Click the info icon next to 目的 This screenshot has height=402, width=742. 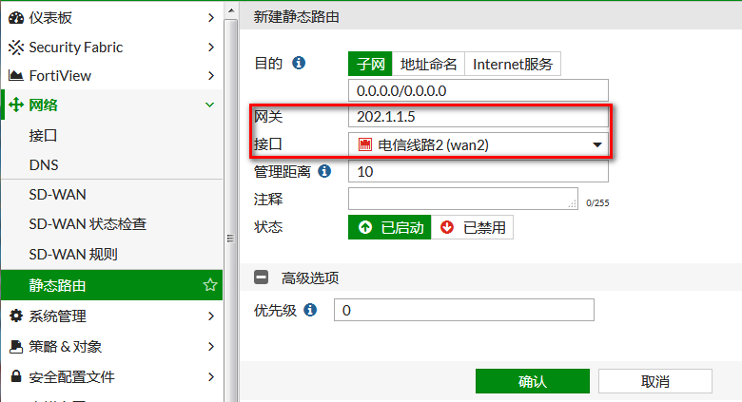click(x=299, y=64)
